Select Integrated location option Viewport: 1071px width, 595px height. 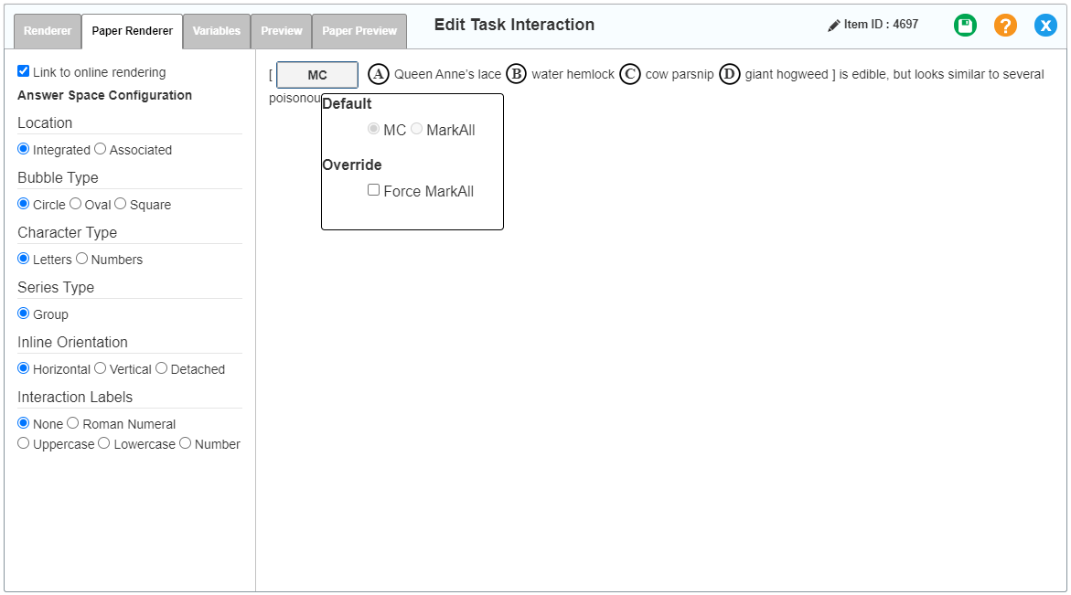pyautogui.click(x=23, y=149)
